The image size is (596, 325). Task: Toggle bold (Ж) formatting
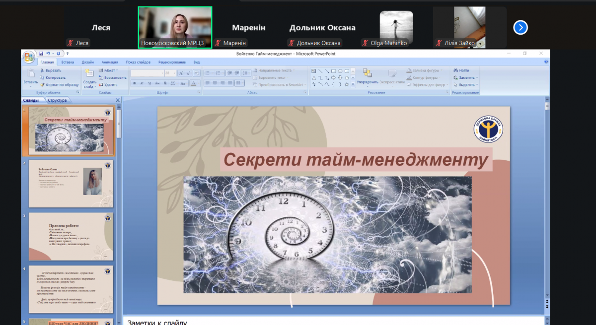[134, 83]
